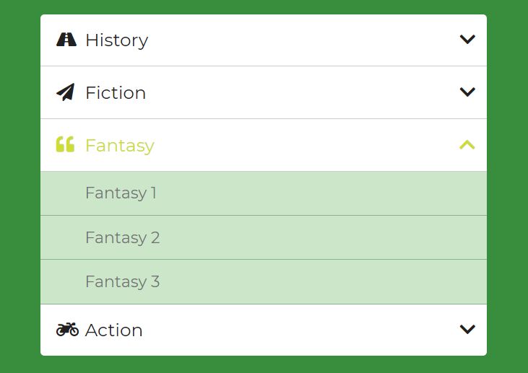Click blank space in the History row
The width and height of the screenshot is (528, 373).
(x=303, y=40)
